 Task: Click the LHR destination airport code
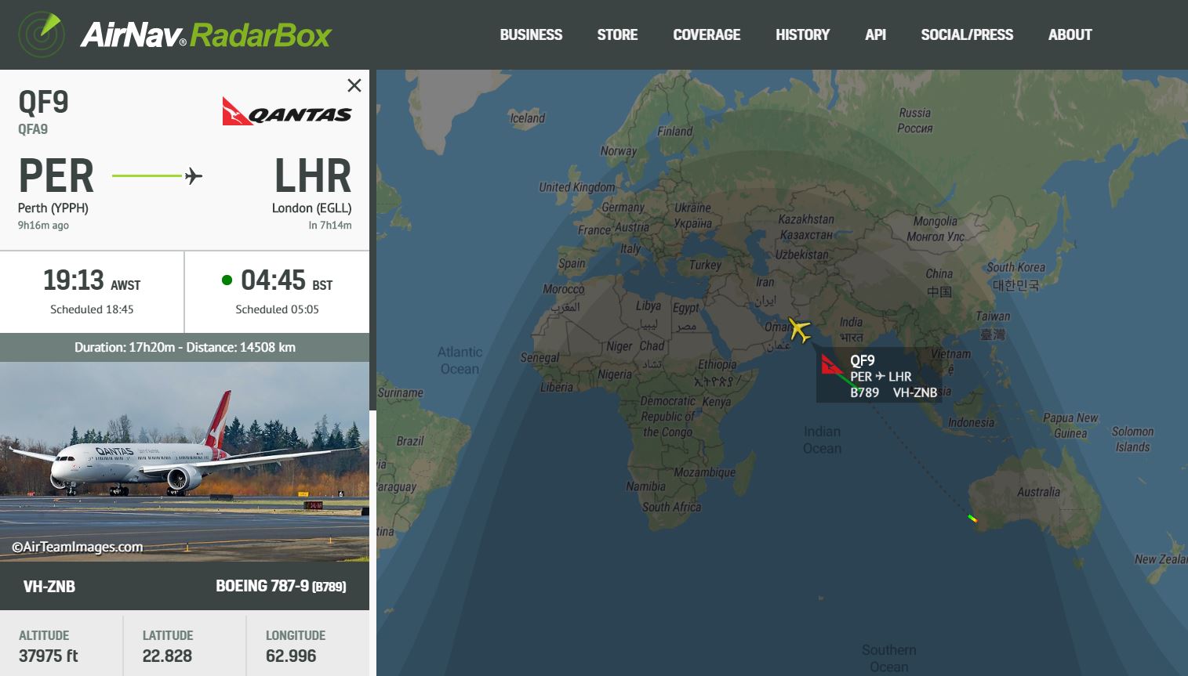[x=313, y=175]
